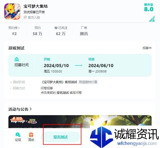Viewport: 160px width, 148px height.
Task: Click the 报名测试 signup button
Action: 61,137
